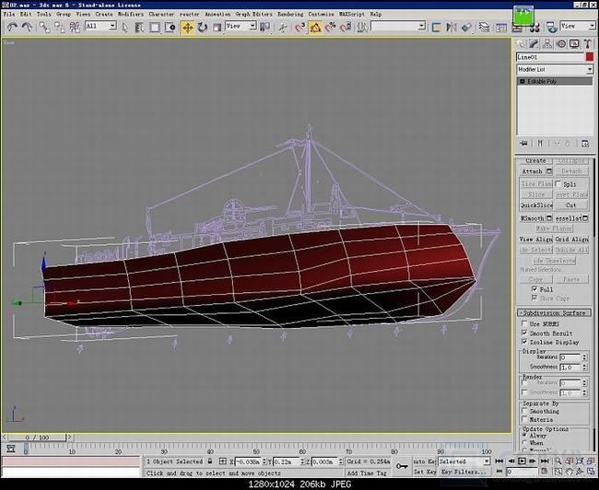The height and width of the screenshot is (490, 599).
Task: Activate the Select and Move tool
Action: [x=188, y=27]
